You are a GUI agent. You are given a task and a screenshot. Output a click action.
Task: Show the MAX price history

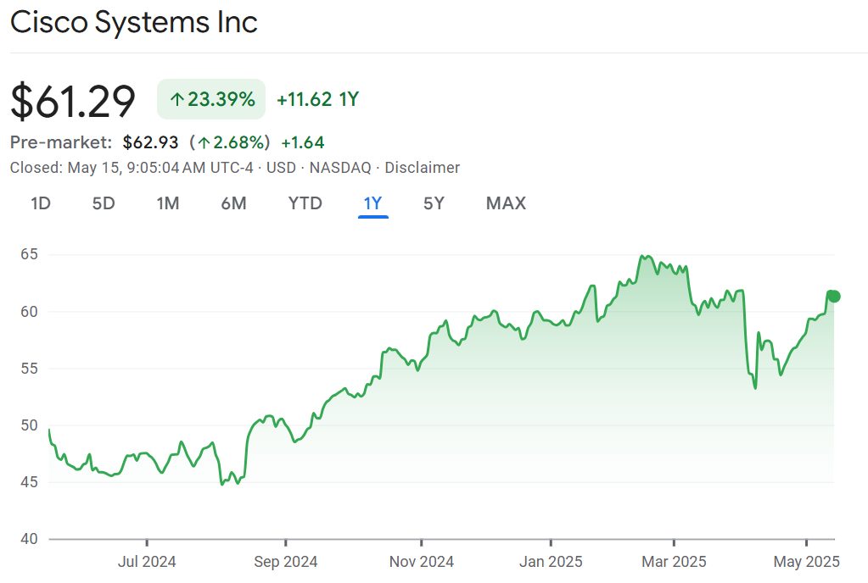[x=506, y=203]
